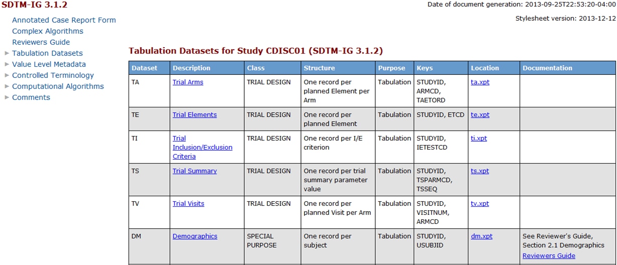617x265 pixels.
Task: Open Reviewers Guide link in Documentation column
Action: [x=549, y=255]
